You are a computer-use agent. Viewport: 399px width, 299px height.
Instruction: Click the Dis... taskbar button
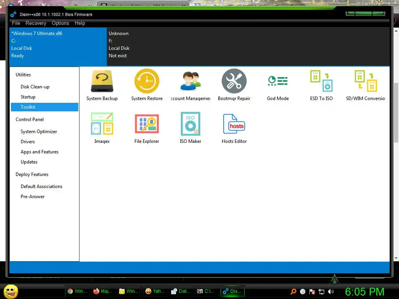233,291
